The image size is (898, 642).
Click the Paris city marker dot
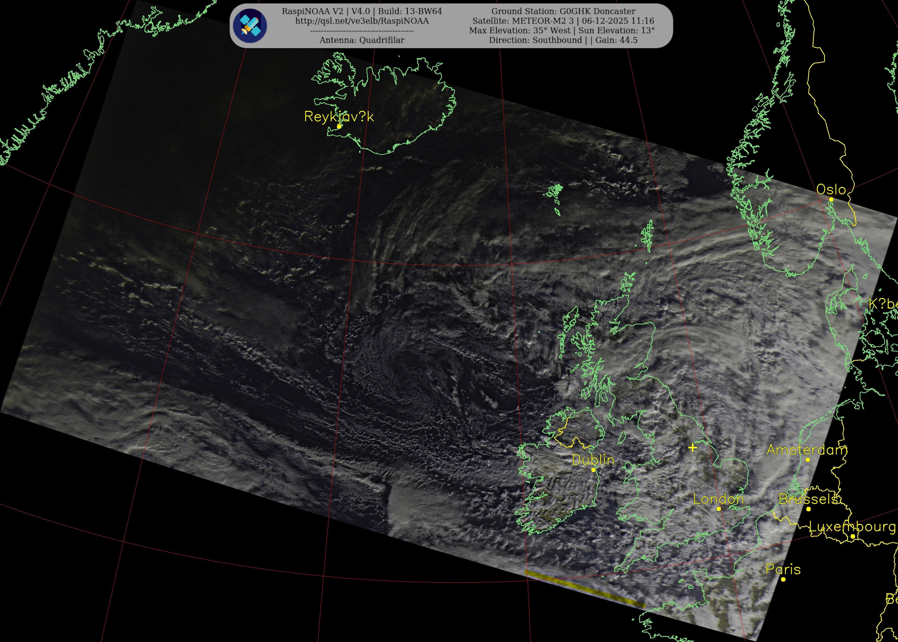coord(783,580)
